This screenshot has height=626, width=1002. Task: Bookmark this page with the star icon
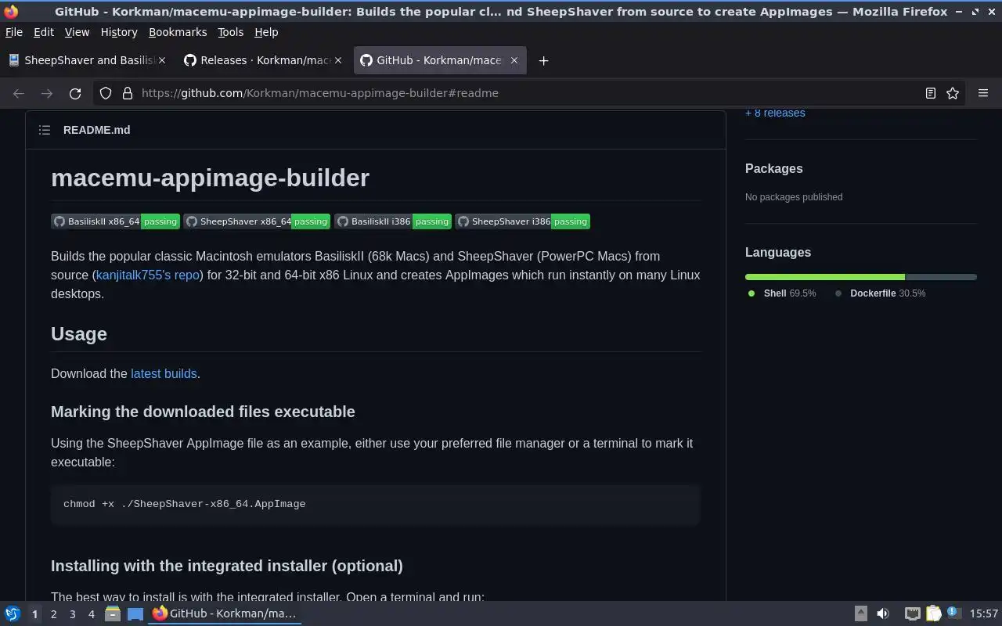(953, 93)
